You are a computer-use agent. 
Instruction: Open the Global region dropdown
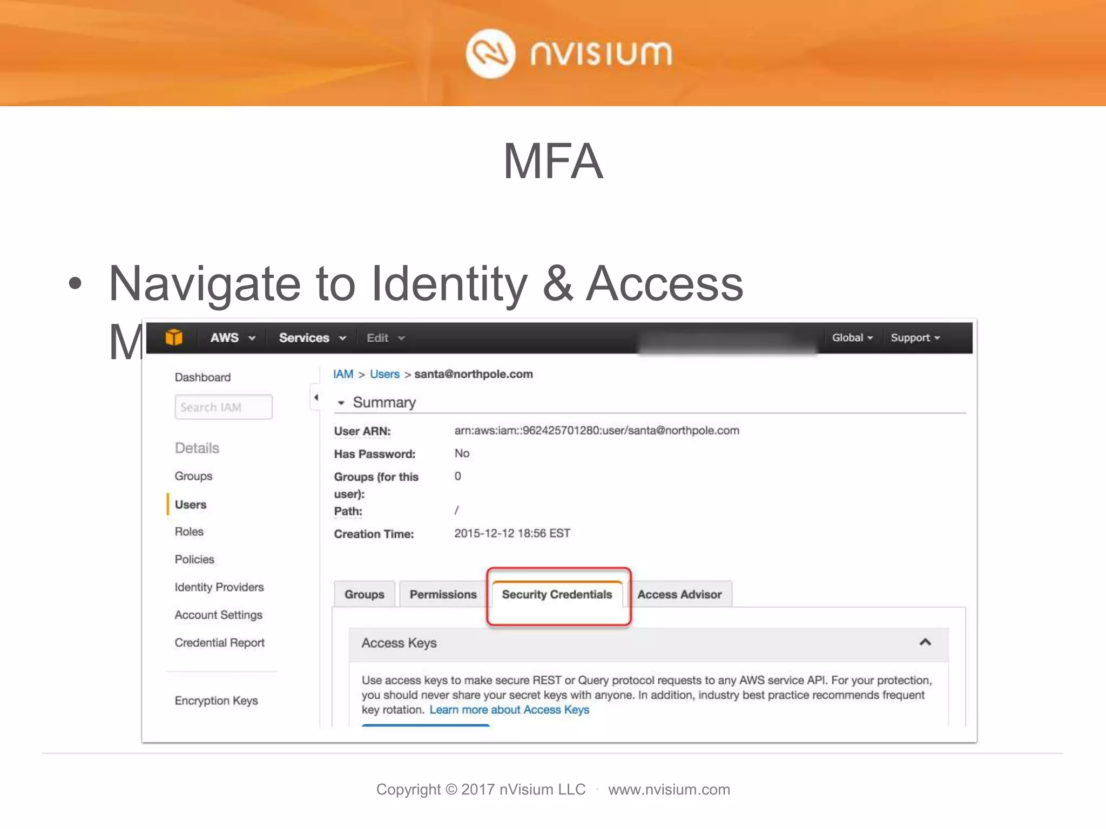tap(852, 337)
